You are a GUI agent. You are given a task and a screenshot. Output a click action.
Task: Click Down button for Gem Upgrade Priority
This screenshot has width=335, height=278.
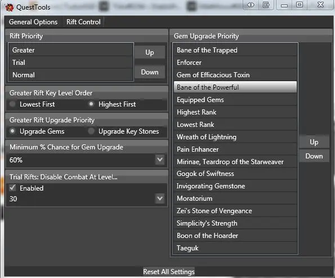point(314,156)
